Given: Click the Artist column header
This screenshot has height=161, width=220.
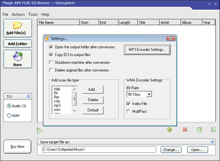Looking at the screenshot, I should (170, 23).
